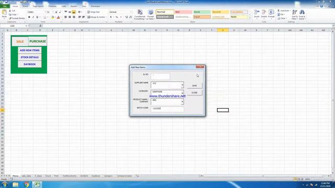
Task: Open the Stock sheet tab
Action: click(48, 176)
